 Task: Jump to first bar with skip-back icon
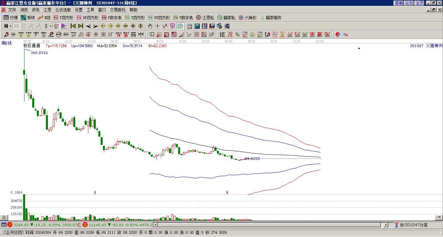tap(73, 26)
